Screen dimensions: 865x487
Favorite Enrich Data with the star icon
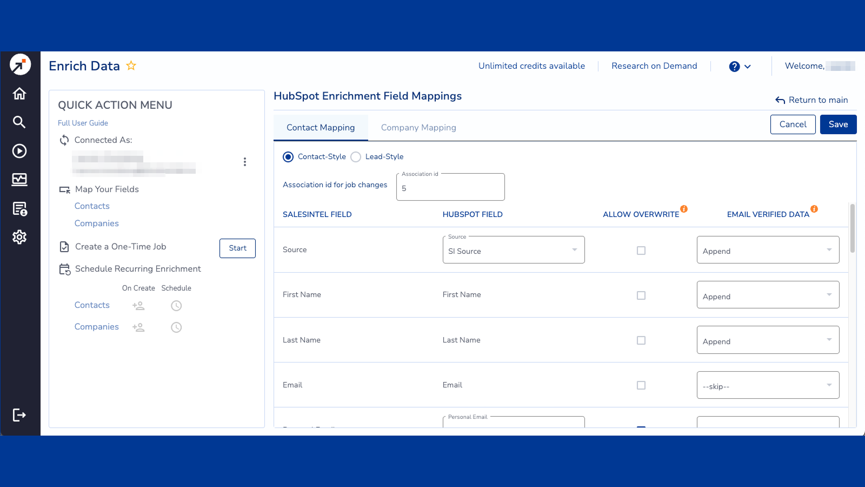pyautogui.click(x=131, y=66)
